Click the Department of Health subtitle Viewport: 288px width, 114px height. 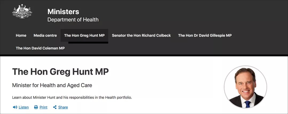(73, 20)
